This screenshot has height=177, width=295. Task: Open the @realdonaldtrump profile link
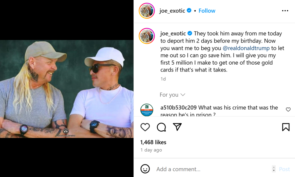tap(246, 48)
